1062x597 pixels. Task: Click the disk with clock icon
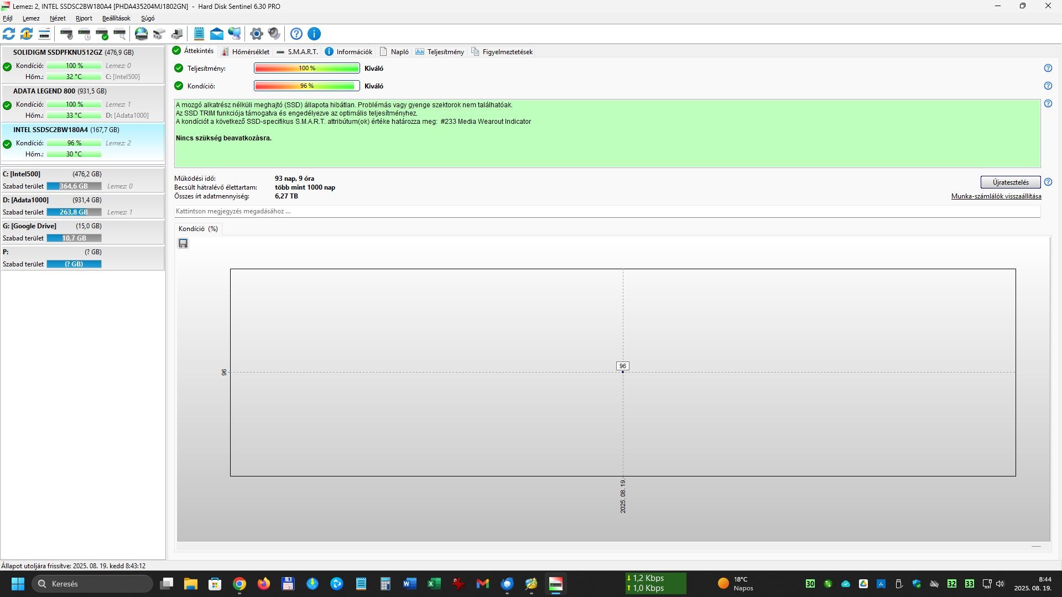[85, 34]
